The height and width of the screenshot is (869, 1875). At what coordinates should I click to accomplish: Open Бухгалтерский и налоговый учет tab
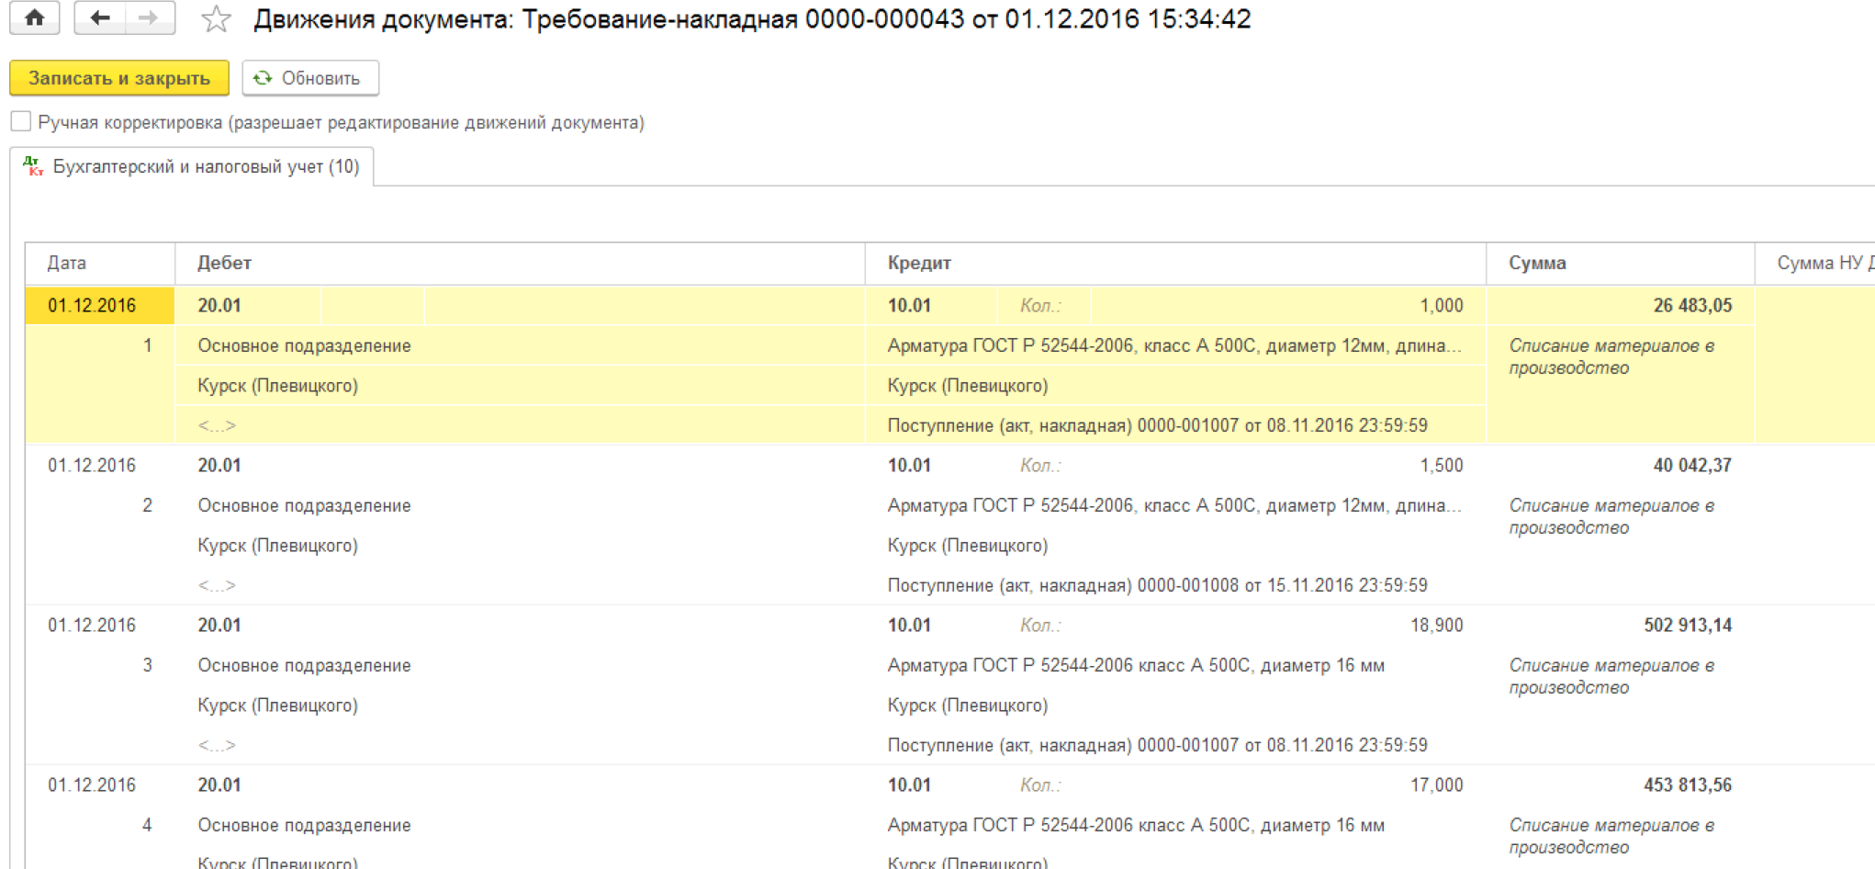pyautogui.click(x=205, y=166)
